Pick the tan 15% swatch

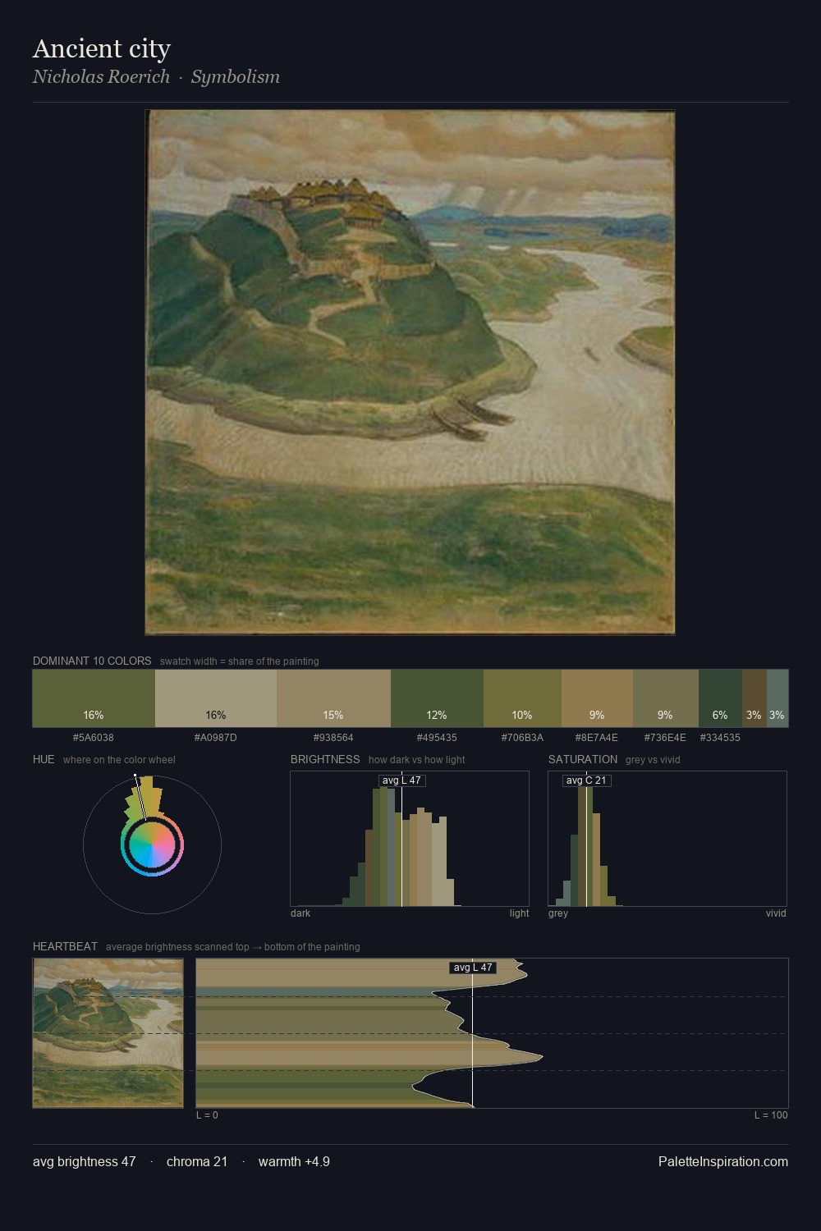click(333, 698)
